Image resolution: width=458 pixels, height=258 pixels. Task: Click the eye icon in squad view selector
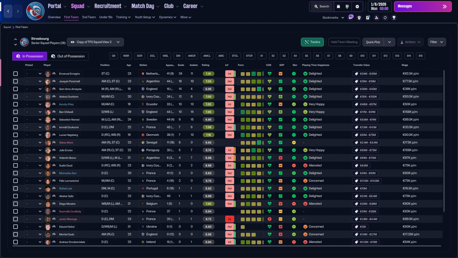pyautogui.click(x=73, y=42)
